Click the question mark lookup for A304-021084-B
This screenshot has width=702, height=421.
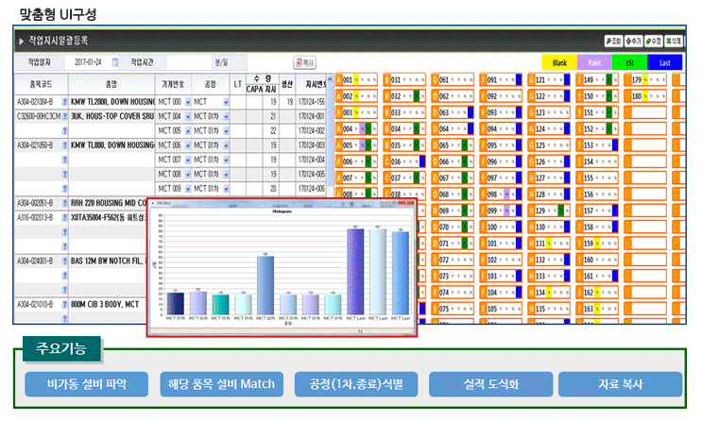(64, 102)
